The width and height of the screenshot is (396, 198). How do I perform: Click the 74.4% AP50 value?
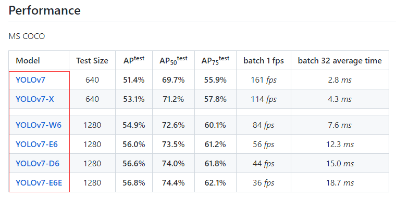[x=173, y=182]
